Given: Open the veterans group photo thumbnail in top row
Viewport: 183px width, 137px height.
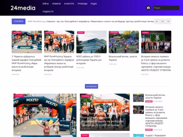Looking at the screenshot, I should 156,42.
